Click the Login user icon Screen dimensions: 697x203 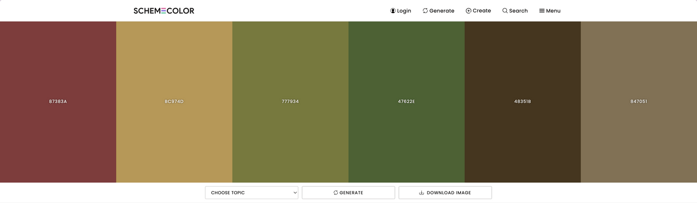tap(393, 11)
